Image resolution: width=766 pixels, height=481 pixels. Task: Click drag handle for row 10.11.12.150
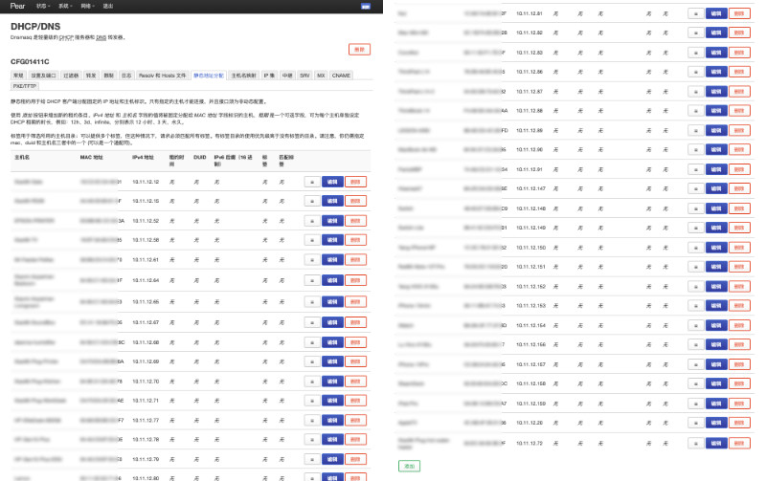[x=696, y=248]
